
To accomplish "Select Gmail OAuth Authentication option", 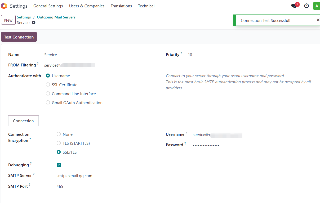I will point(48,103).
